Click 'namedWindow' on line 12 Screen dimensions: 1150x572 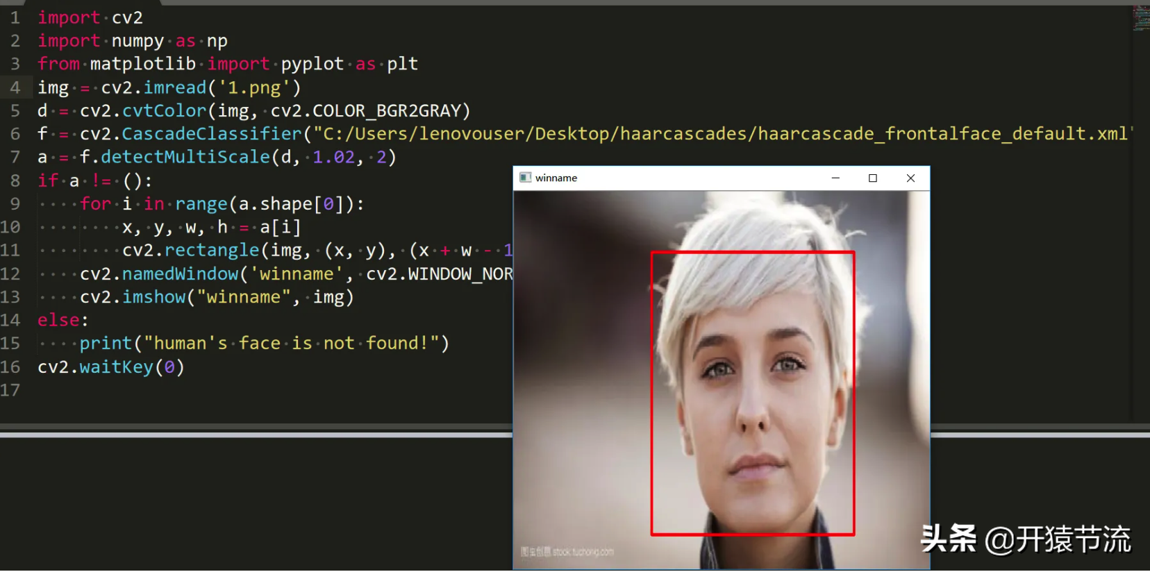point(181,274)
